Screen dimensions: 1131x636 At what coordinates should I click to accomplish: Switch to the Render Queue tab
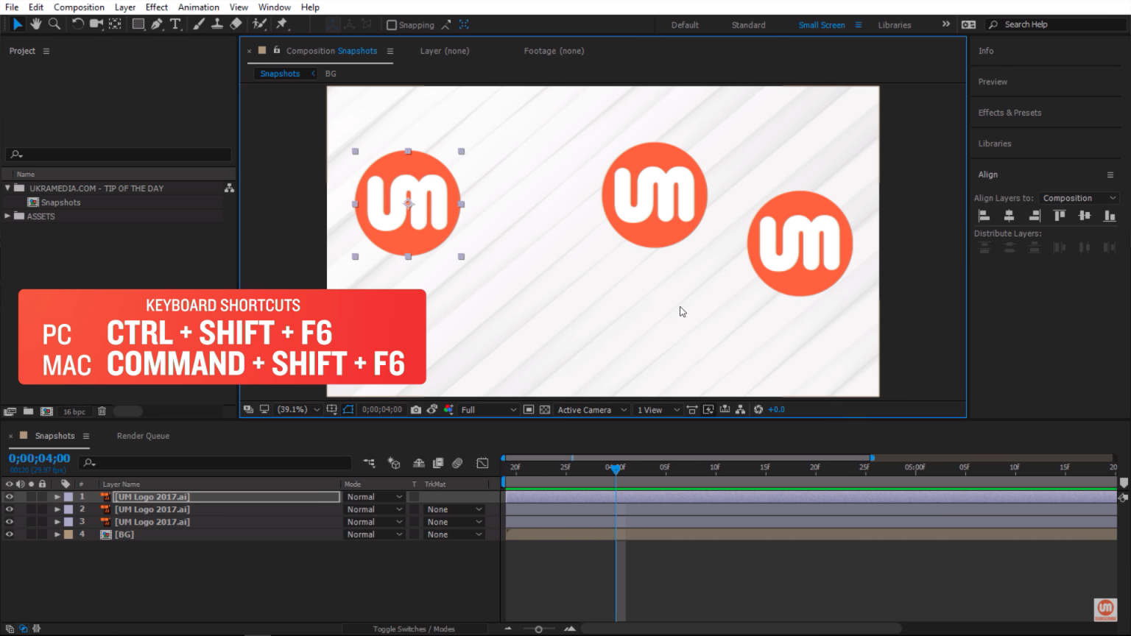(143, 436)
